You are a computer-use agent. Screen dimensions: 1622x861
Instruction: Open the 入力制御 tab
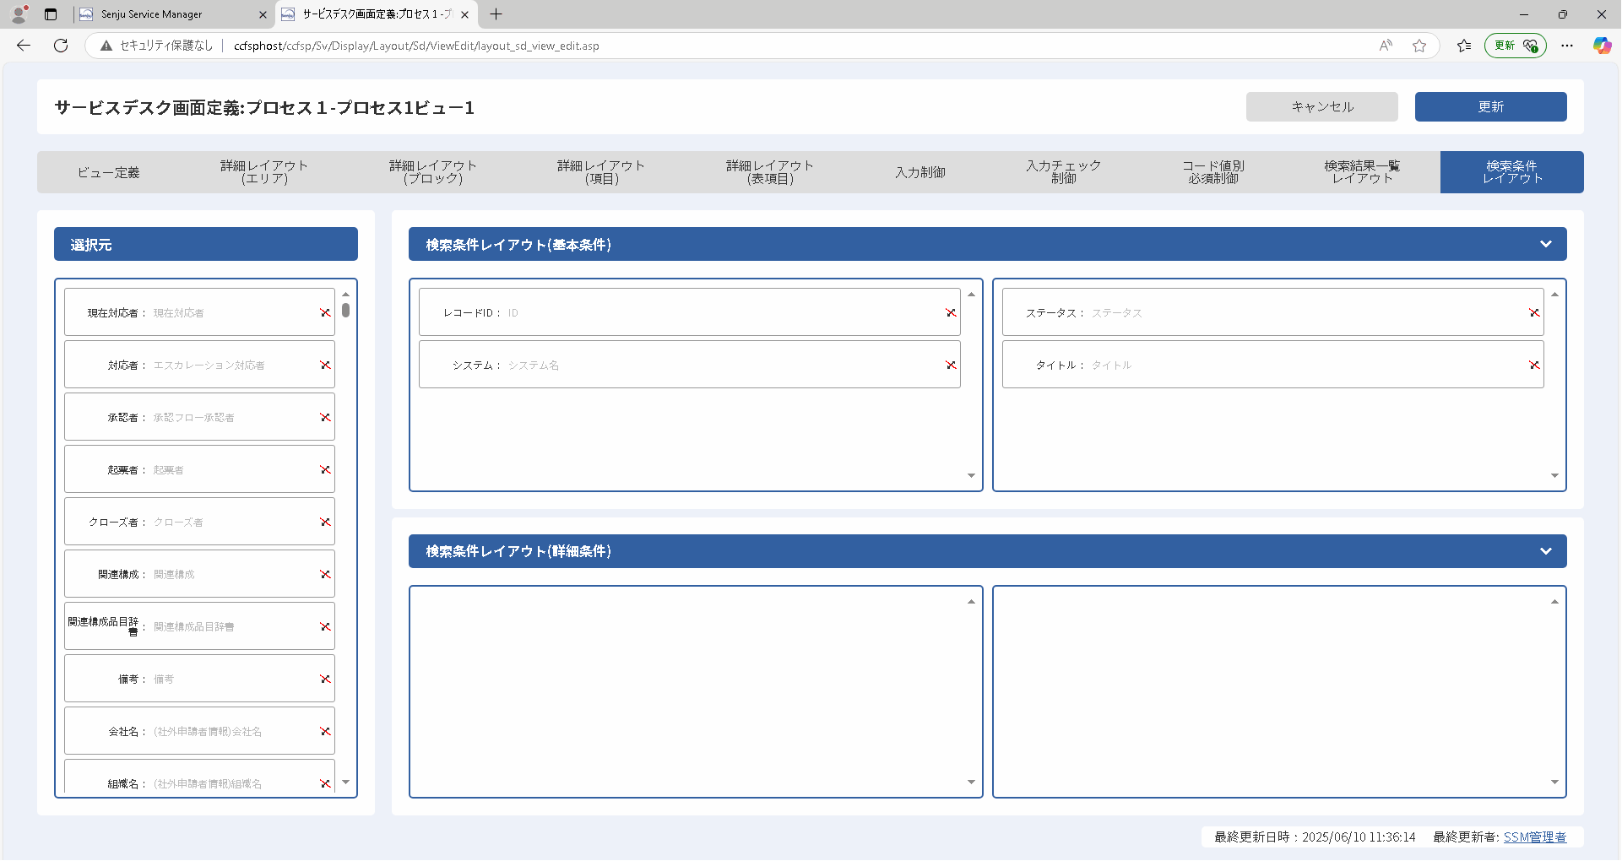click(x=920, y=172)
